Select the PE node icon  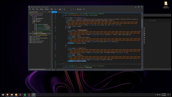tap(34, 17)
